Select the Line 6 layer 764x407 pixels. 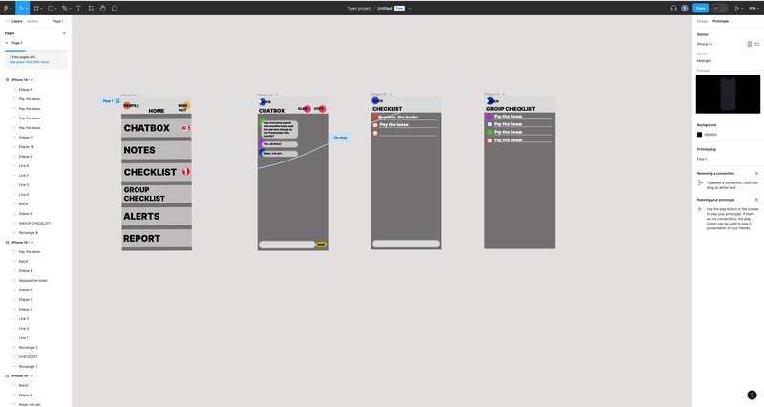pos(23,165)
